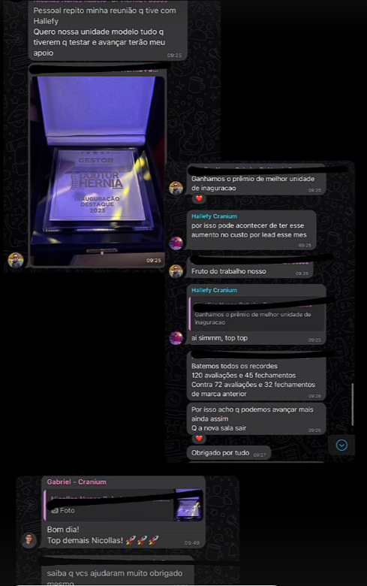Tap heart reaction under prize message
Image resolution: width=367 pixels, height=586 pixels.
coord(199,198)
